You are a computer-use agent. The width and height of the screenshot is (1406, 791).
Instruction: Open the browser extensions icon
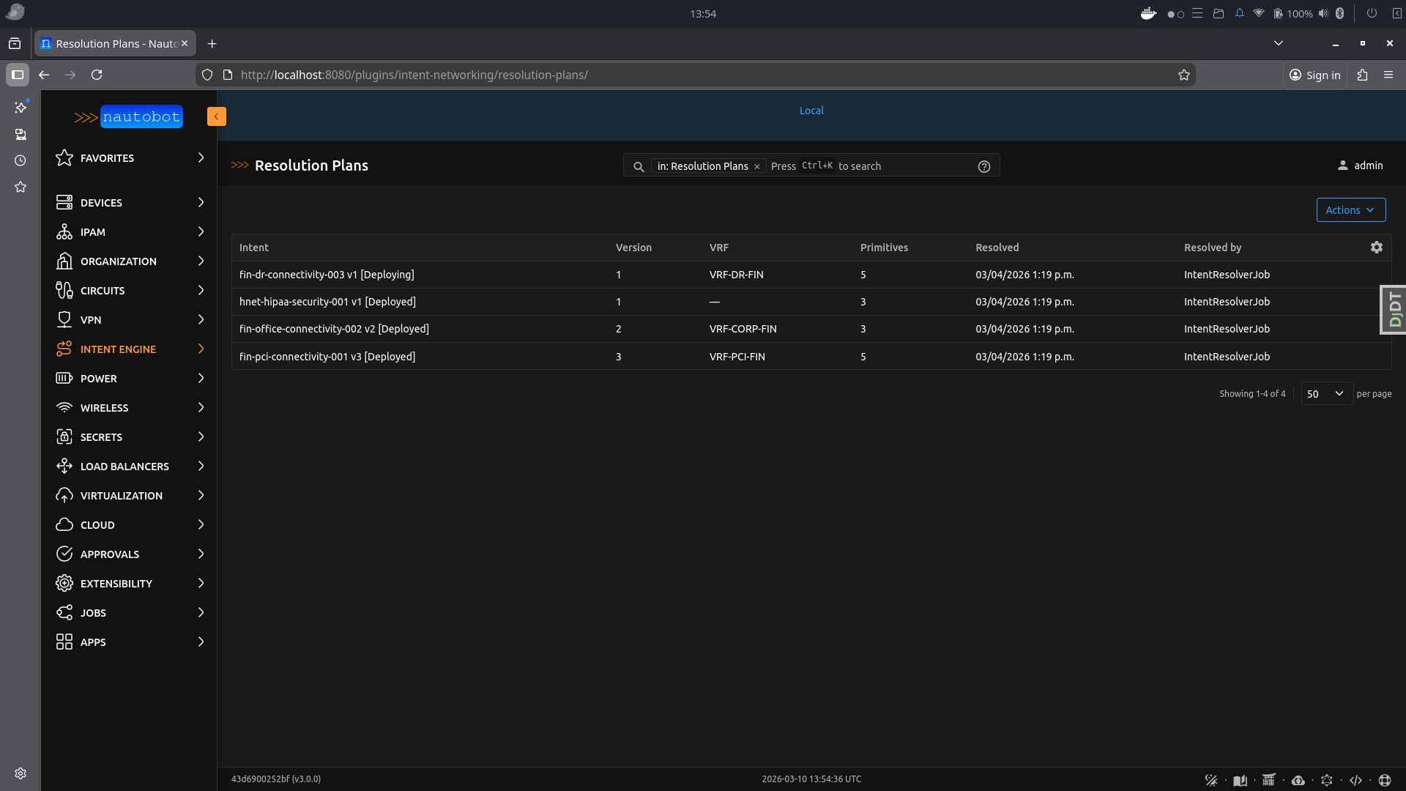click(x=1362, y=75)
